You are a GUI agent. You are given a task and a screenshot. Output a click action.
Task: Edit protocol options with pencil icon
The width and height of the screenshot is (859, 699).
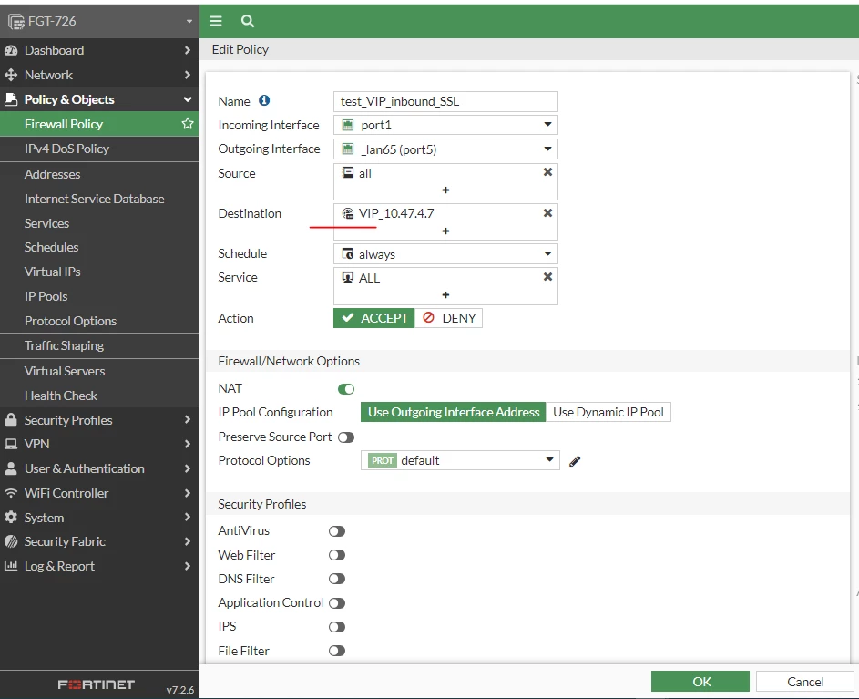(575, 461)
